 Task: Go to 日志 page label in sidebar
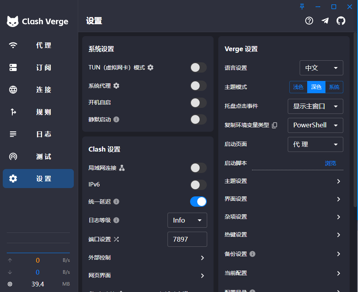click(x=44, y=134)
